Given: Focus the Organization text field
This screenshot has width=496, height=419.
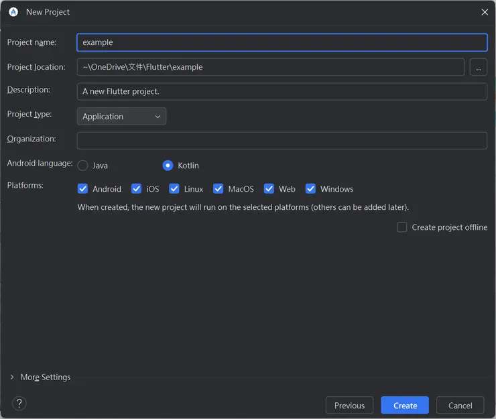Looking at the screenshot, I should pos(282,141).
